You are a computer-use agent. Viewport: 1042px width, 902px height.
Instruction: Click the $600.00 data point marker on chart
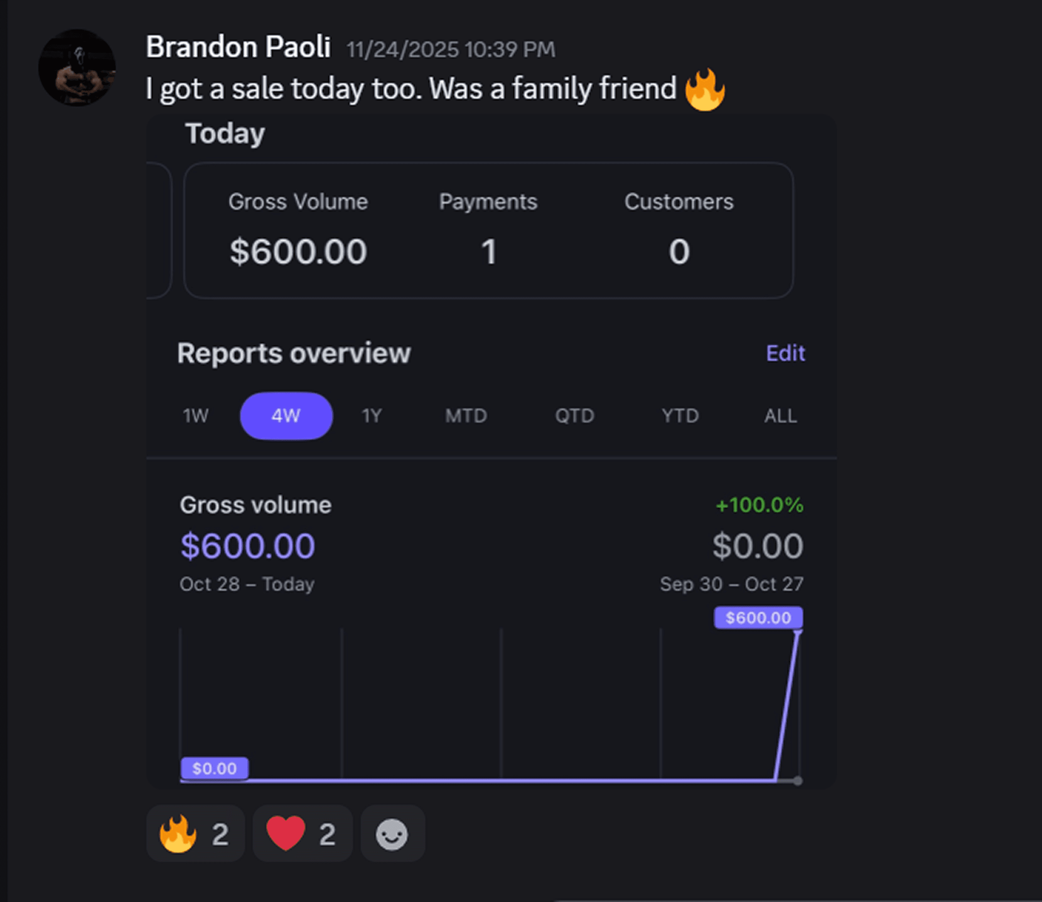click(x=759, y=617)
